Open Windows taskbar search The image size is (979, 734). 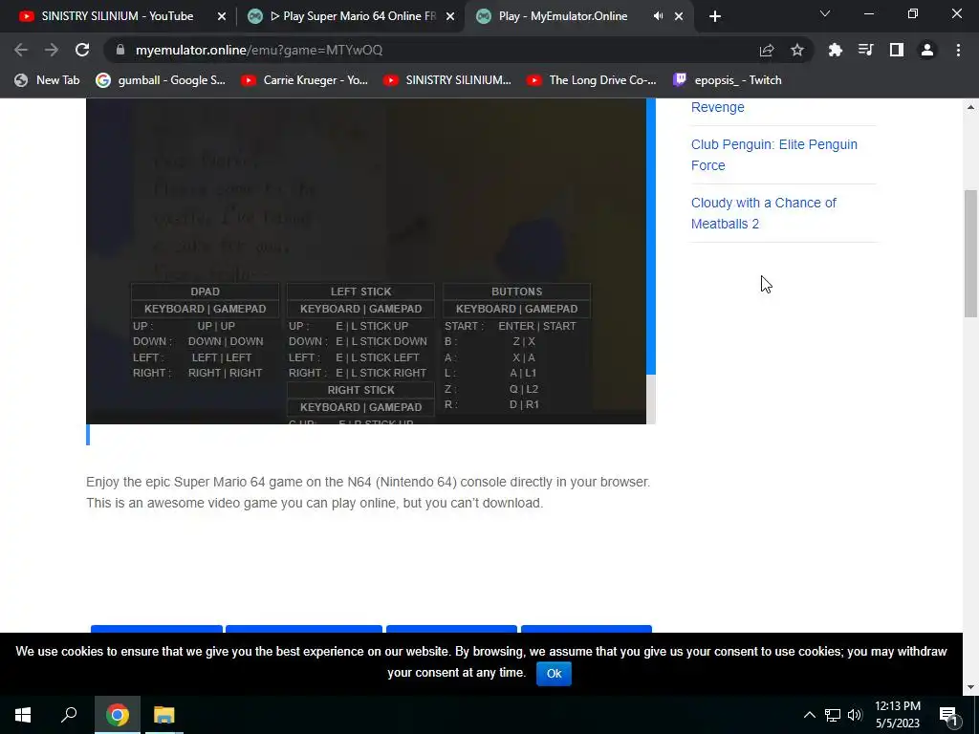(69, 715)
